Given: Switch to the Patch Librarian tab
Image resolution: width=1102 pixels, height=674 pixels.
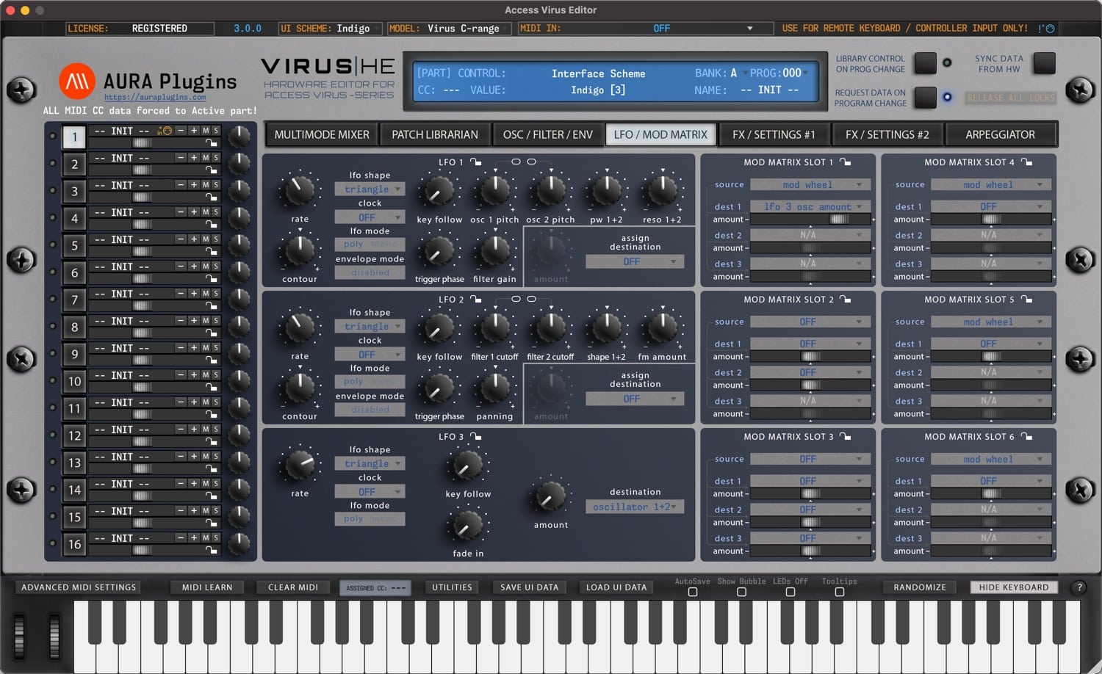Looking at the screenshot, I should pos(435,134).
